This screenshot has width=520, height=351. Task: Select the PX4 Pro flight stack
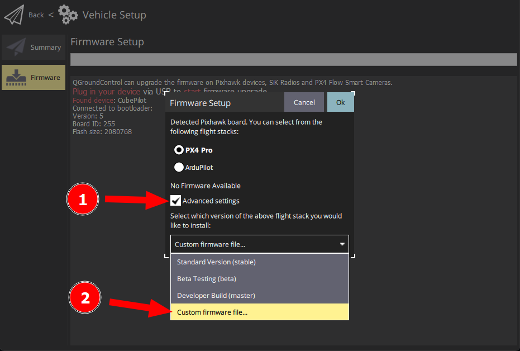[193, 150]
